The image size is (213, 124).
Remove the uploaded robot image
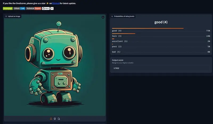click(x=103, y=17)
